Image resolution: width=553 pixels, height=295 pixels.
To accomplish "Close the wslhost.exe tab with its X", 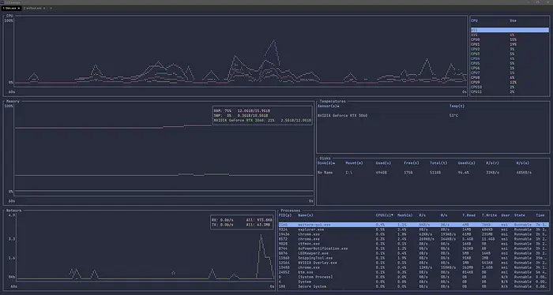I will coord(44,8).
